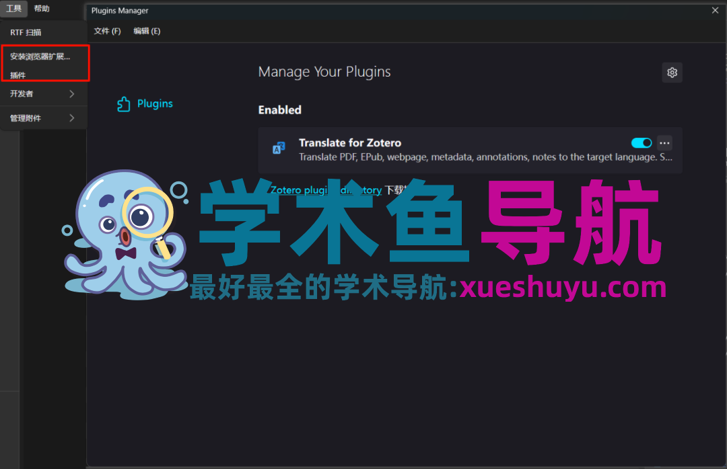Click the Enabled section heading
The image size is (727, 469).
pyautogui.click(x=279, y=110)
